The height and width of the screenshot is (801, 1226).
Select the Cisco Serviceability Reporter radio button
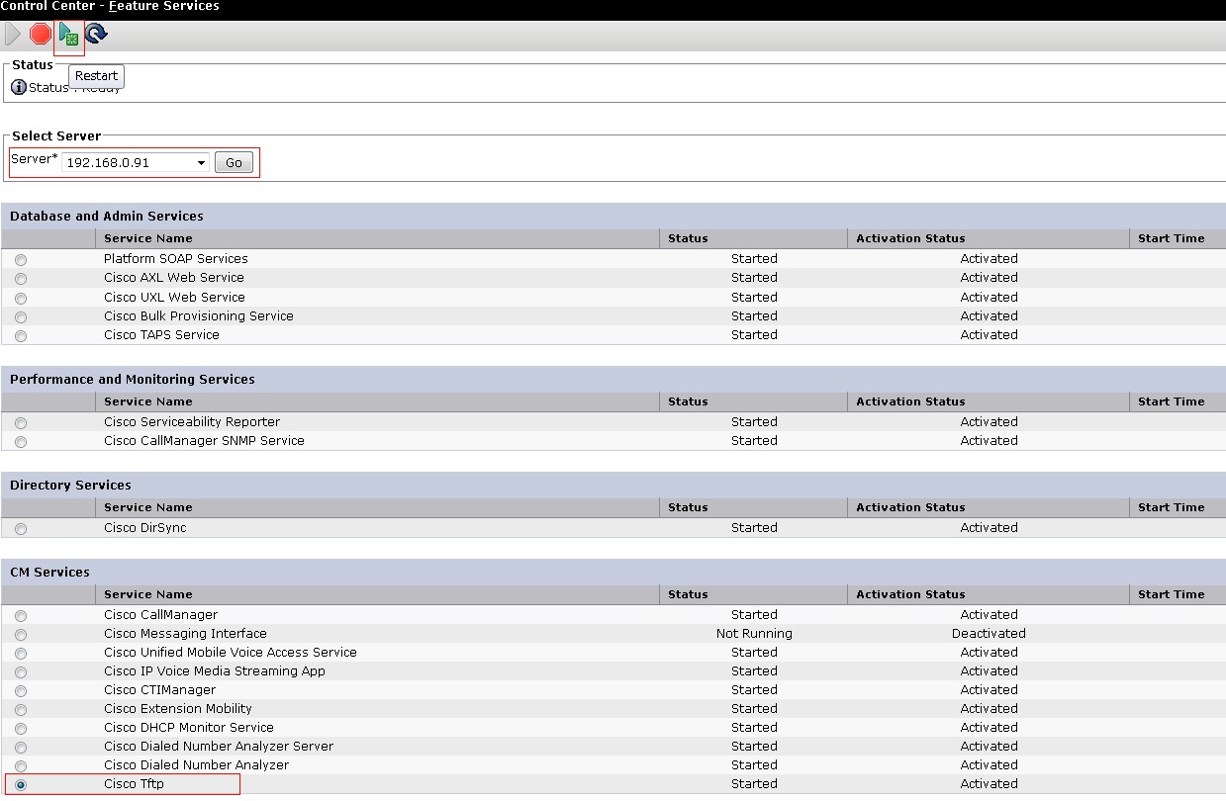point(21,423)
